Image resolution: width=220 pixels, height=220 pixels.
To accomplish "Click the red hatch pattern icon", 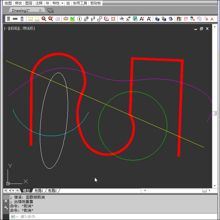I will (186, 19).
